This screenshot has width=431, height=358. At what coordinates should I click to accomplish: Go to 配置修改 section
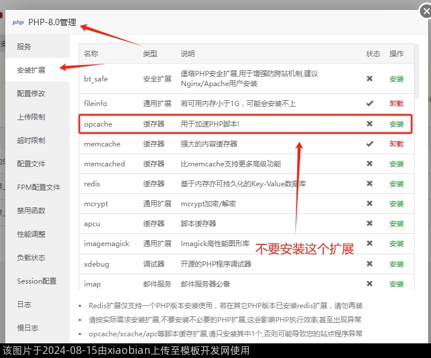click(x=31, y=93)
